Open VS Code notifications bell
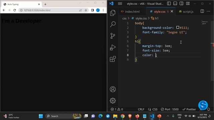Screen dimensions: 214x120 click(209, 109)
